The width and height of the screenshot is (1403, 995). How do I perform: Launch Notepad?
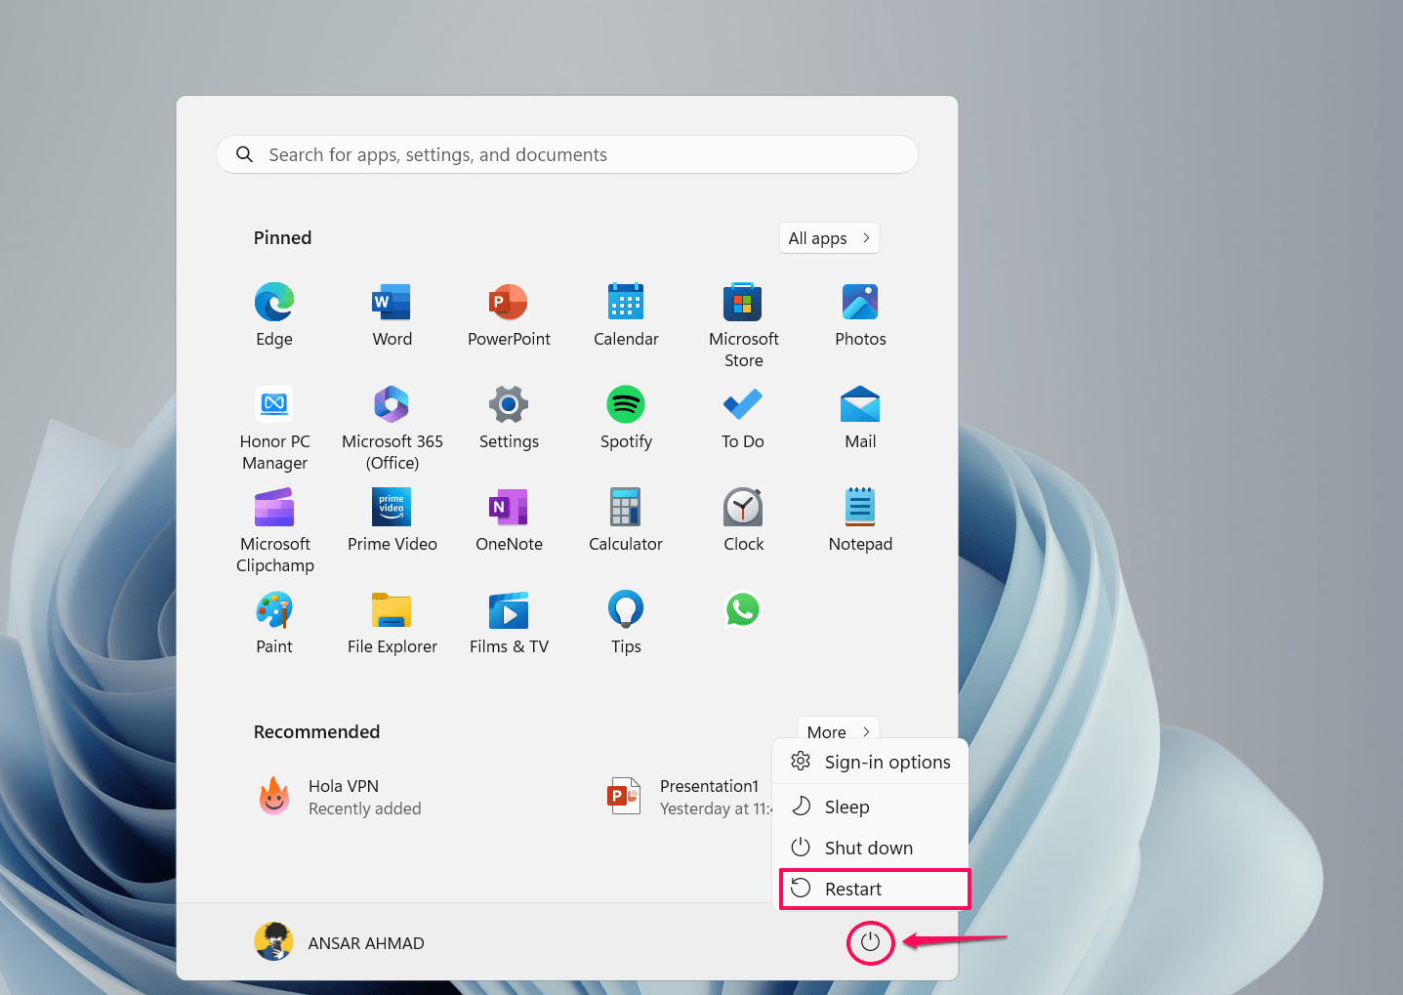point(860,519)
